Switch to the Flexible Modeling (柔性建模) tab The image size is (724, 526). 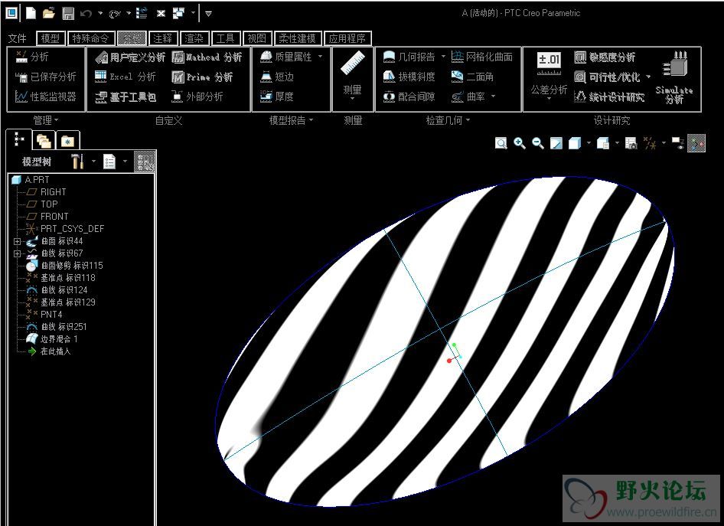[x=298, y=38]
